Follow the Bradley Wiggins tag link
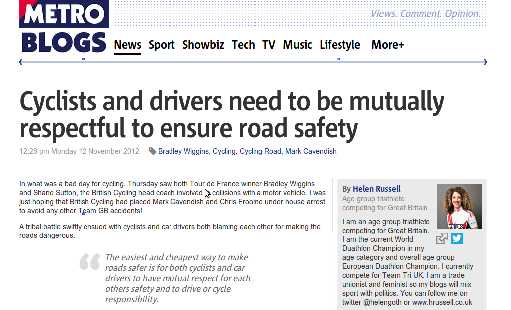511x310 pixels. point(183,151)
